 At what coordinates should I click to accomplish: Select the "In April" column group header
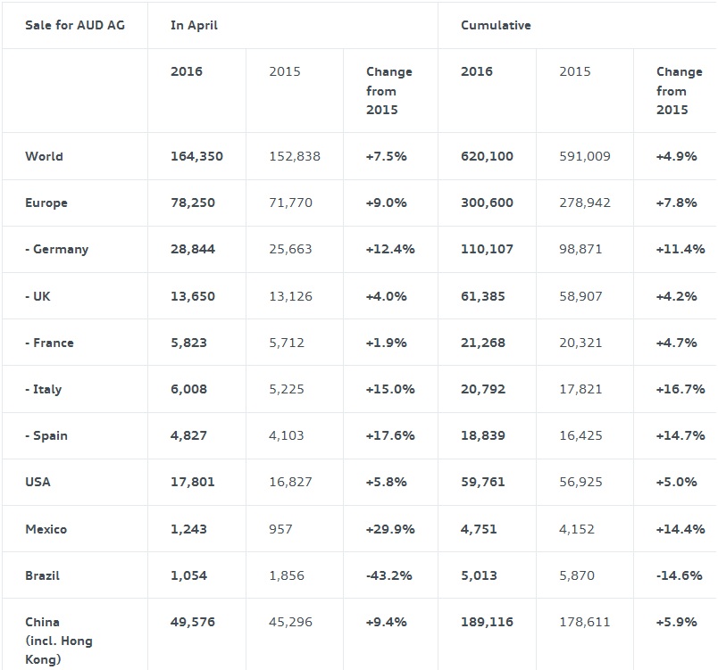pos(194,25)
